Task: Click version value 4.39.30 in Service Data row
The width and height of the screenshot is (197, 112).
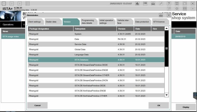Action: point(121,44)
